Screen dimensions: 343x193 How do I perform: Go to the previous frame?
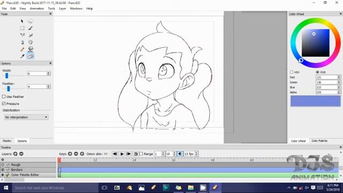click(x=115, y=154)
